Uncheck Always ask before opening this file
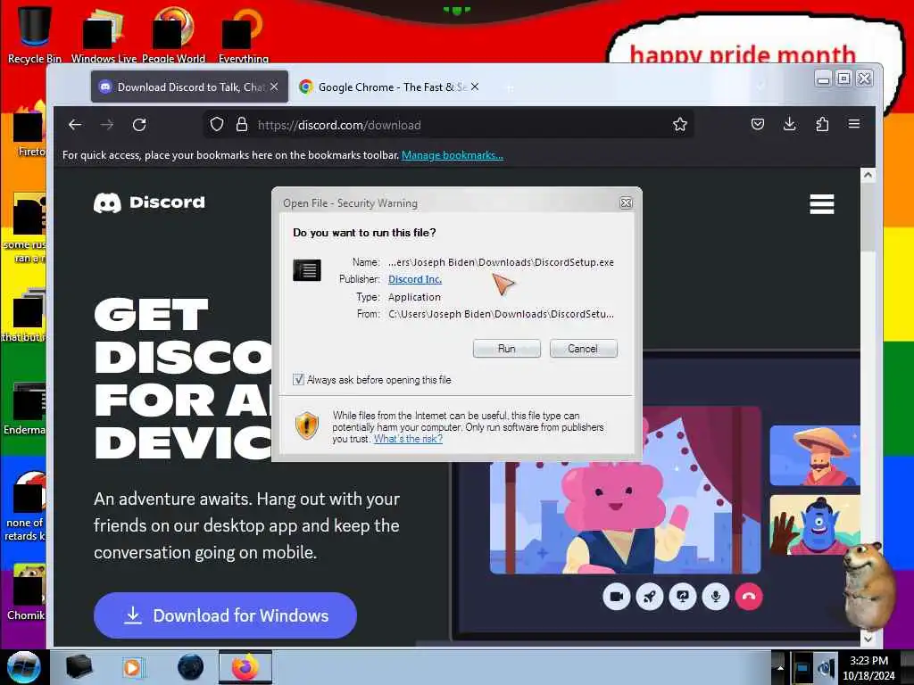 pos(298,380)
